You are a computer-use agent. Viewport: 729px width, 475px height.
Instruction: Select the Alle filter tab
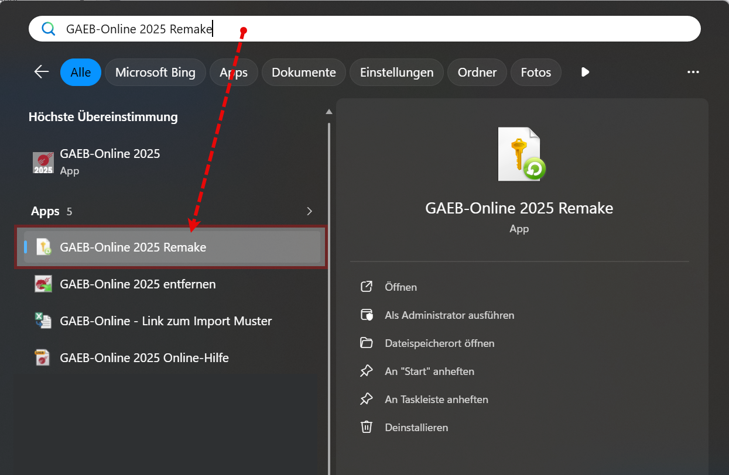[x=81, y=73]
